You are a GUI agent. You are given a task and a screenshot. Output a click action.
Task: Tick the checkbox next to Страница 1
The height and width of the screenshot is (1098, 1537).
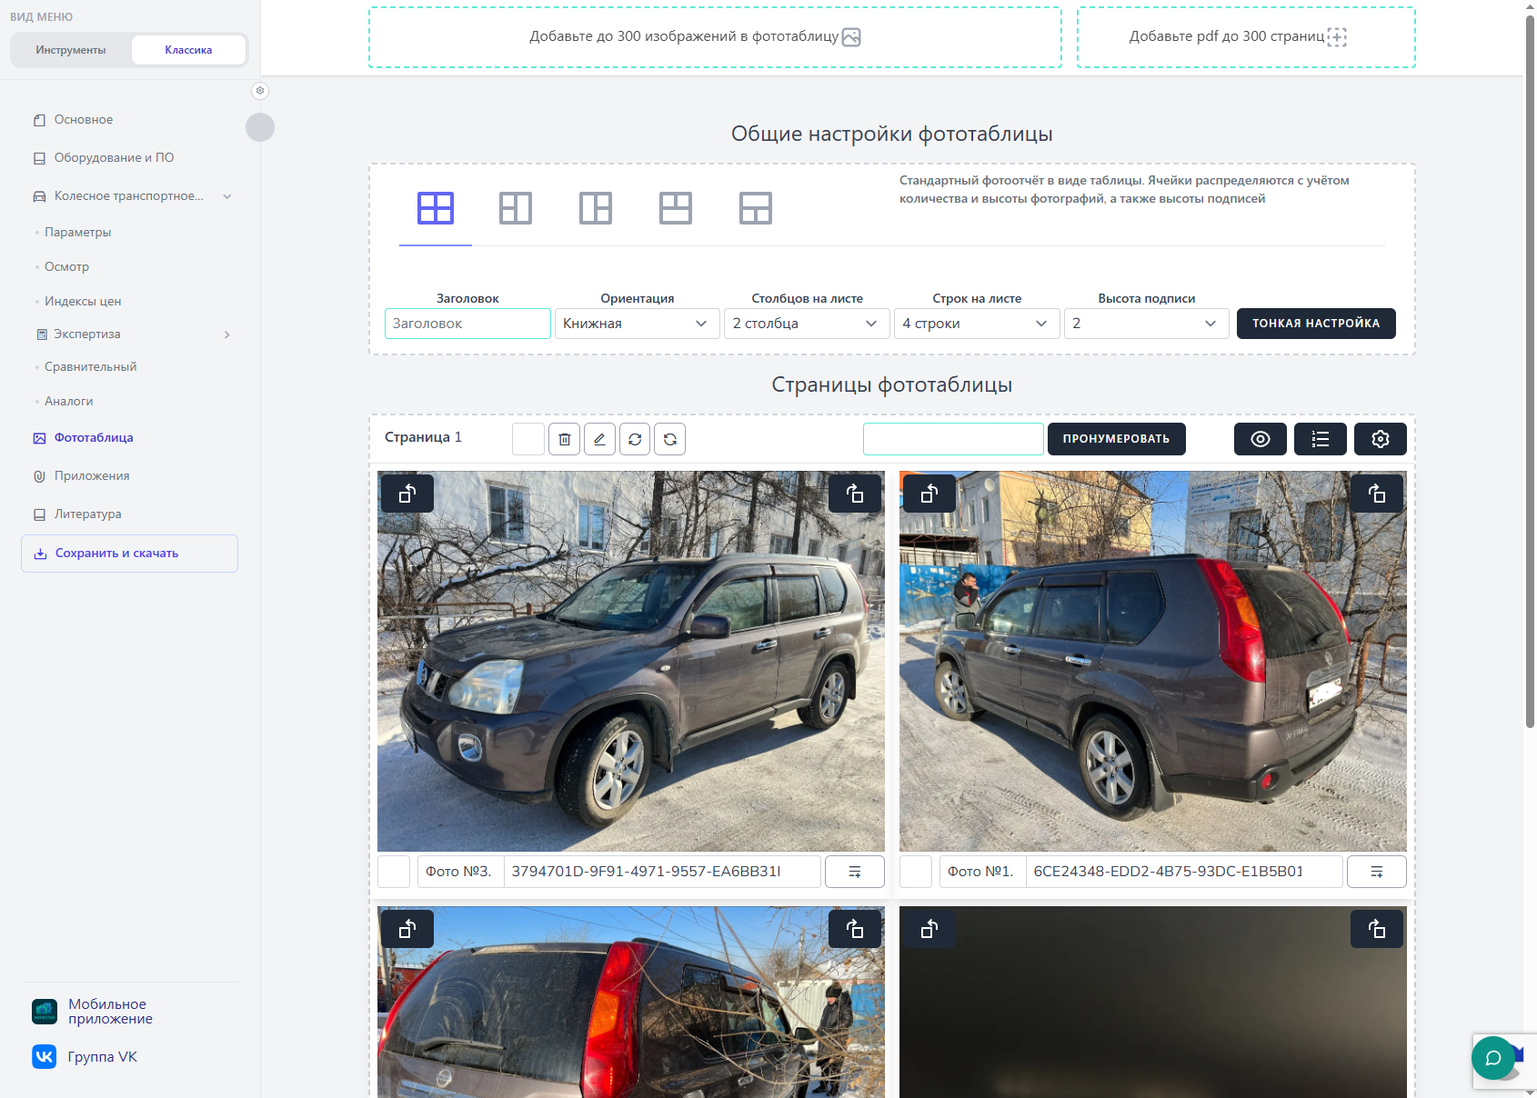click(x=528, y=439)
